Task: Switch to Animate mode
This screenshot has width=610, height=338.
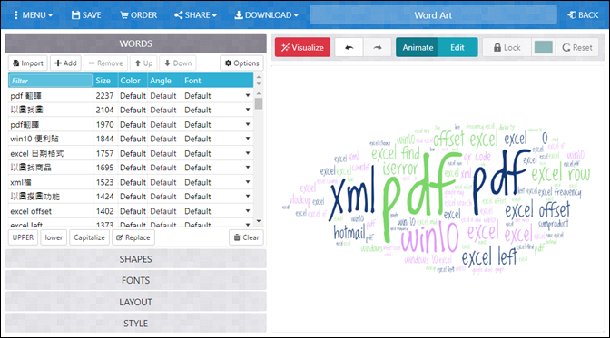Action: [418, 47]
